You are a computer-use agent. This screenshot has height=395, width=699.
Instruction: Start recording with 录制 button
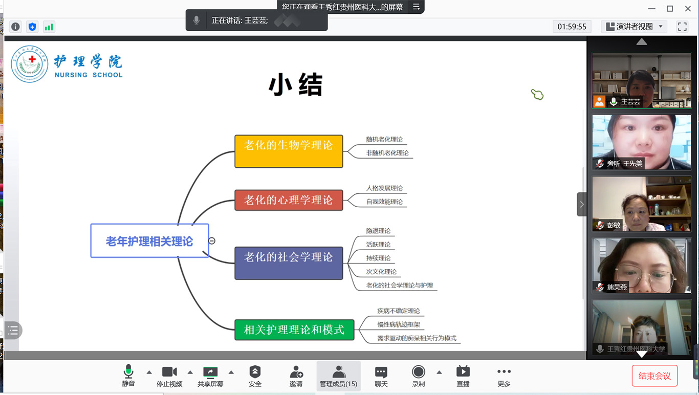pyautogui.click(x=419, y=376)
